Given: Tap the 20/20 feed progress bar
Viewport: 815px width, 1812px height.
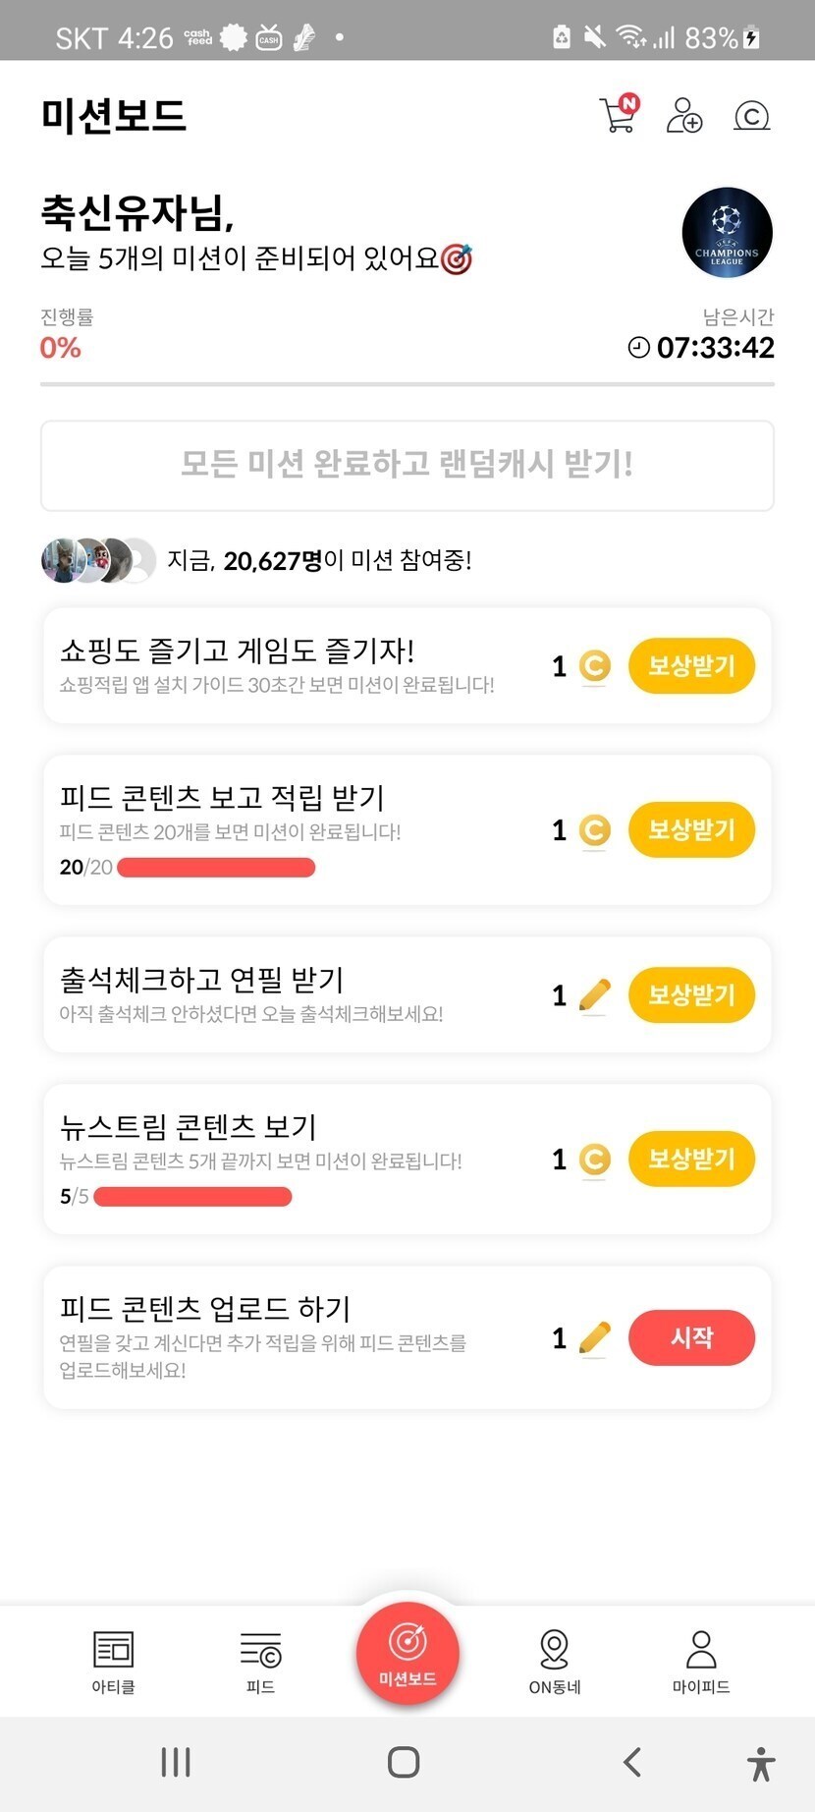Looking at the screenshot, I should [x=216, y=868].
